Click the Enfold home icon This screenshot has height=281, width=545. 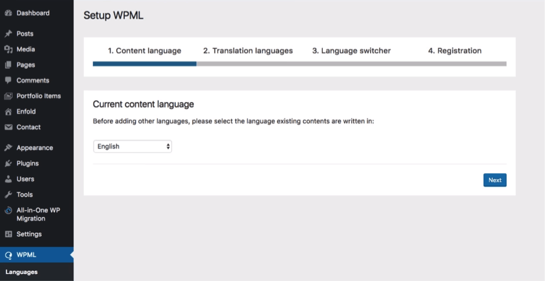pos(8,112)
